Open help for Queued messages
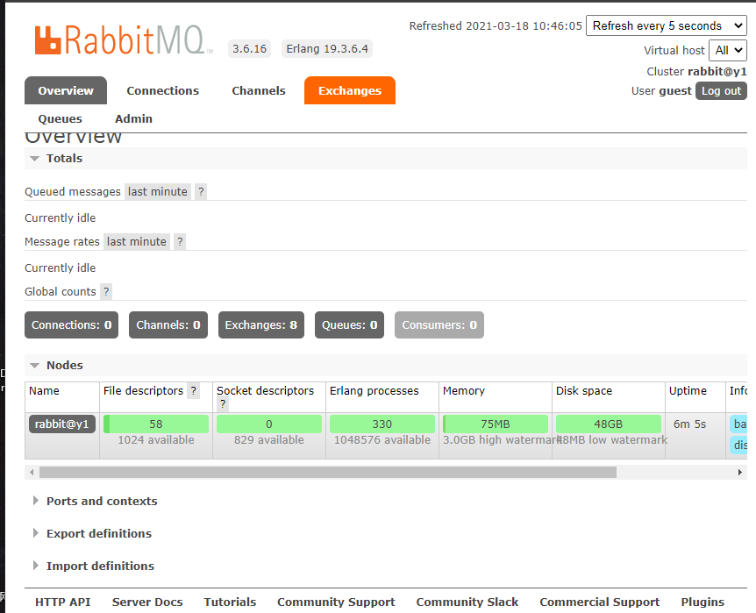 pyautogui.click(x=201, y=191)
